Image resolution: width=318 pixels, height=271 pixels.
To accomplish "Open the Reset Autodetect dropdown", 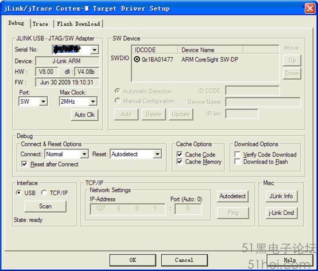I will click(157, 154).
